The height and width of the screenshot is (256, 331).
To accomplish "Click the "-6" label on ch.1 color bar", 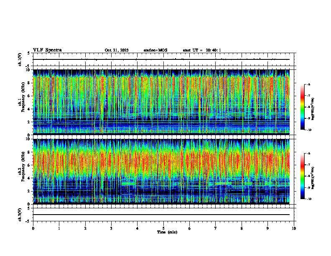I will pyautogui.click(x=308, y=84).
